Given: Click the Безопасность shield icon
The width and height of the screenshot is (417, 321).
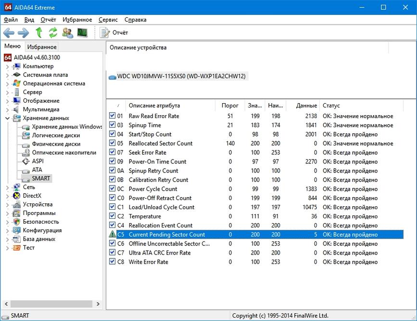Looking at the screenshot, I should [16, 222].
